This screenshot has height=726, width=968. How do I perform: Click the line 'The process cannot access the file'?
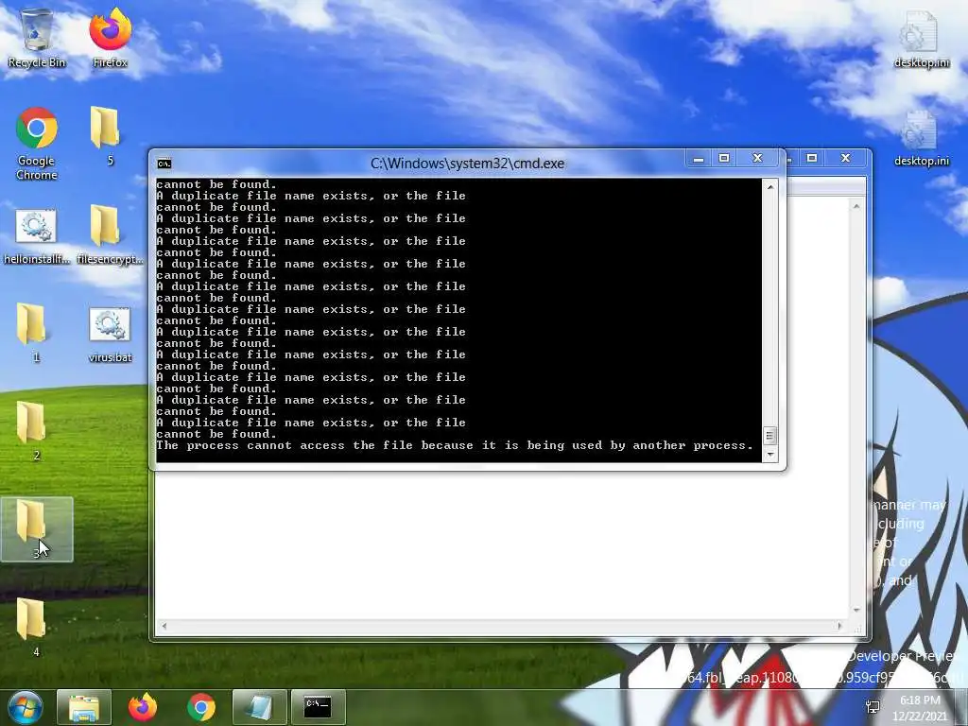click(454, 446)
